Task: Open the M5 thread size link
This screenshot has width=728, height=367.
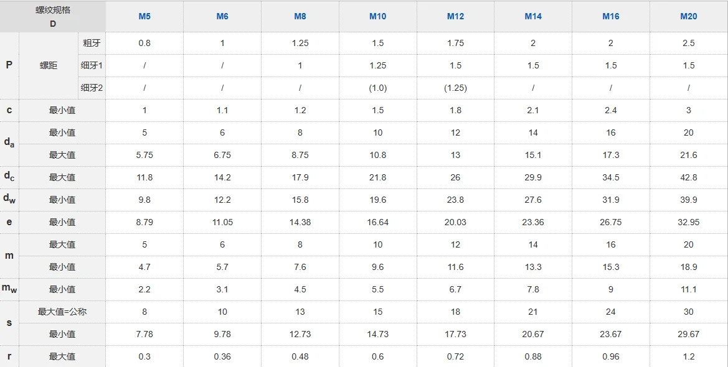Action: click(x=144, y=16)
